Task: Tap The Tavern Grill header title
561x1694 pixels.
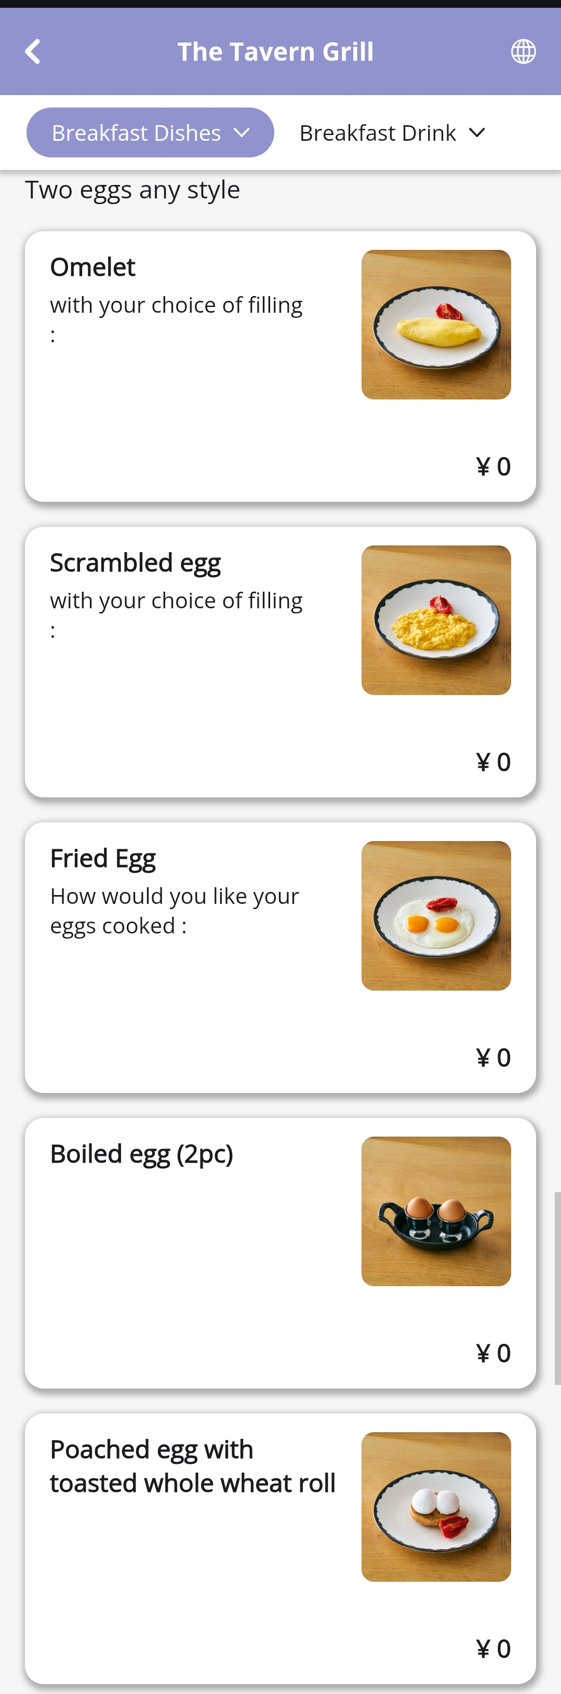Action: [276, 51]
